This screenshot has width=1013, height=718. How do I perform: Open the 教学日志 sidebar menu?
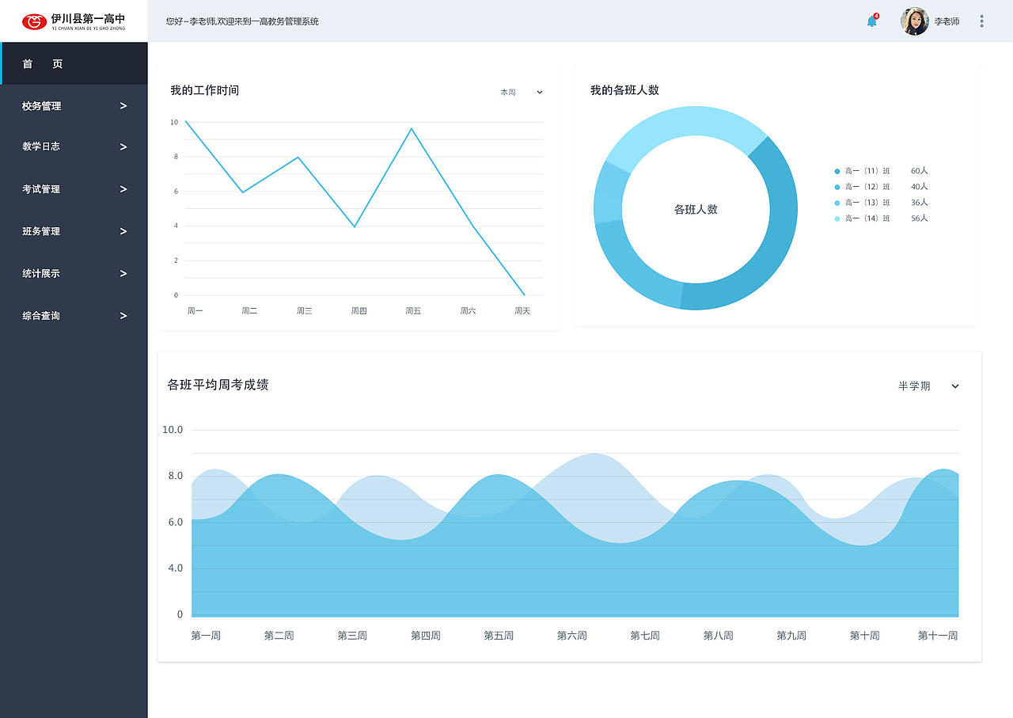click(74, 146)
